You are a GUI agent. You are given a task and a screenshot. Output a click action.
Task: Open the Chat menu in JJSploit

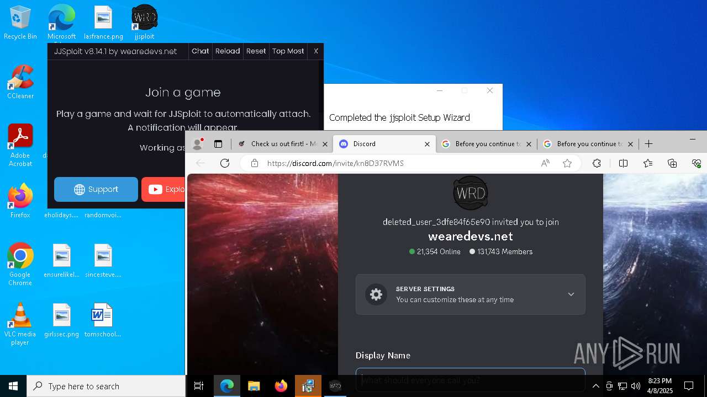[x=200, y=51]
